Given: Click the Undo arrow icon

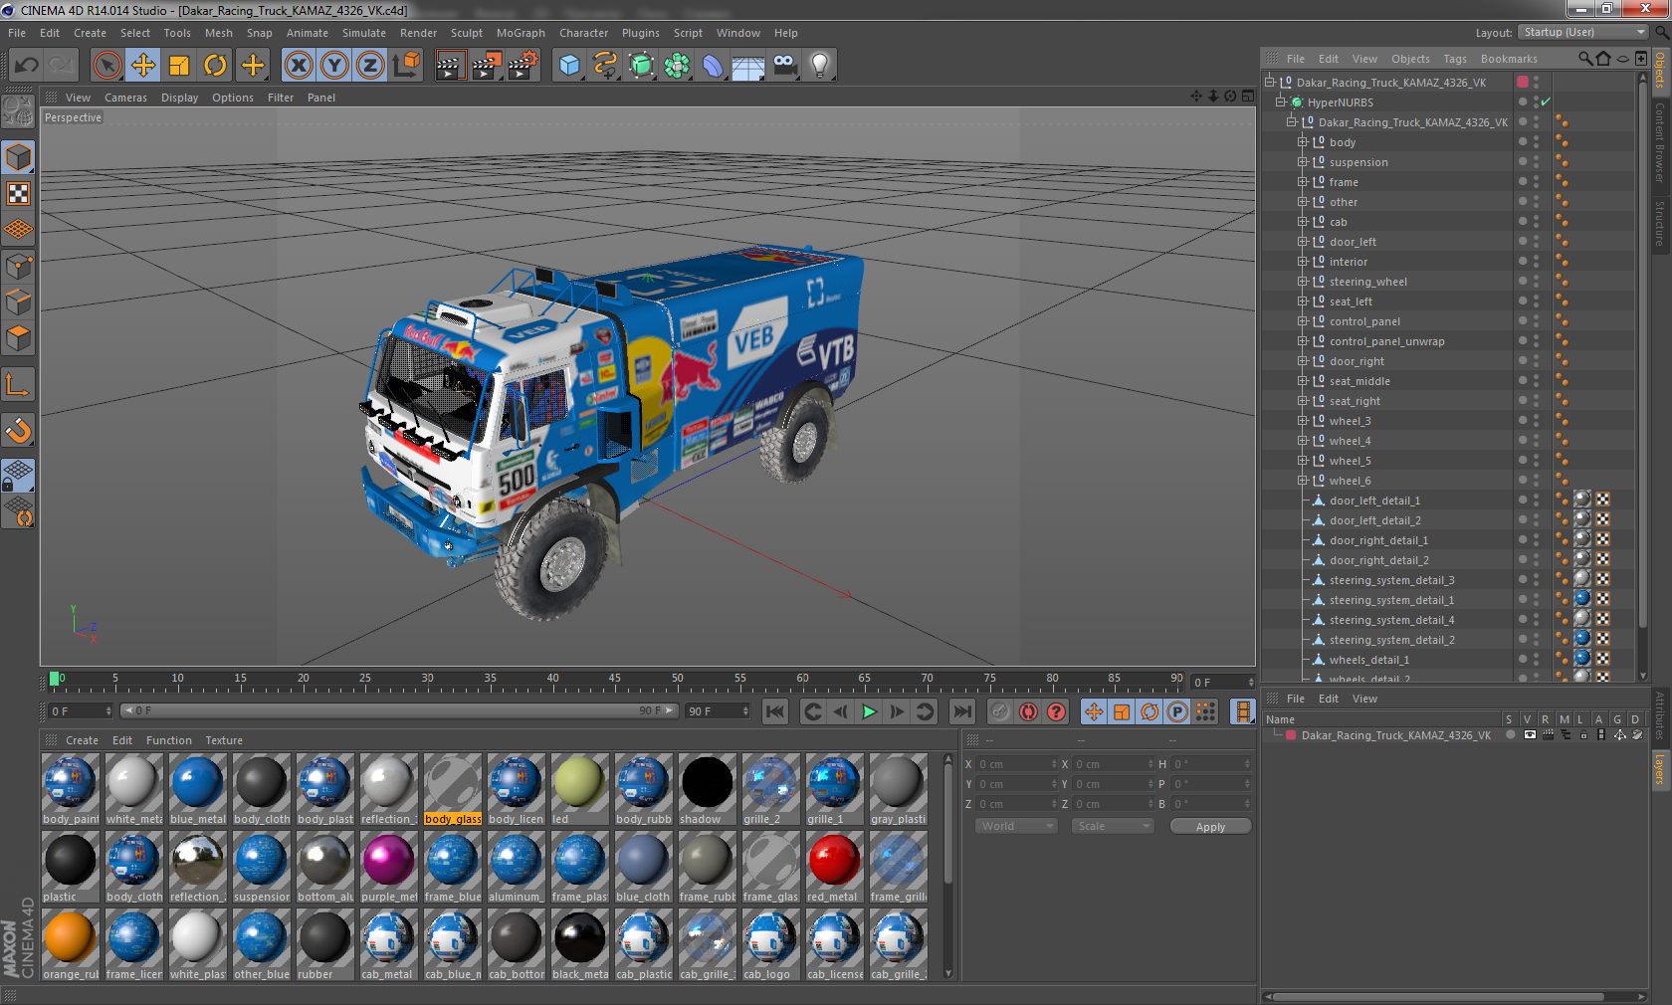Looking at the screenshot, I should [x=26, y=66].
